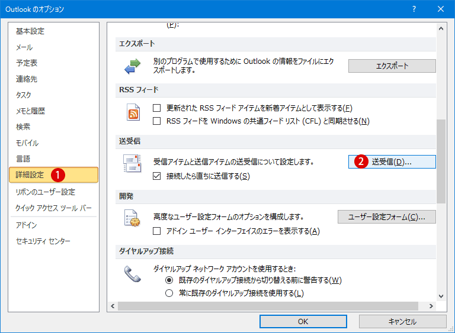
Task: Enable add-in user interface errors checkbox
Action: click(156, 231)
